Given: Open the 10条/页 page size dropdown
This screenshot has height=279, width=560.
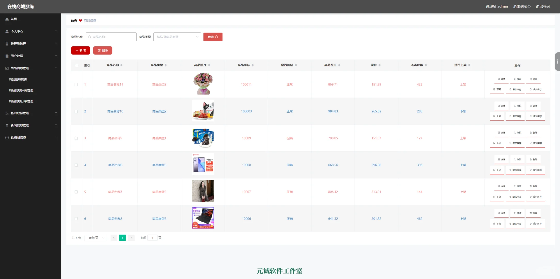Looking at the screenshot, I should 95,238.
